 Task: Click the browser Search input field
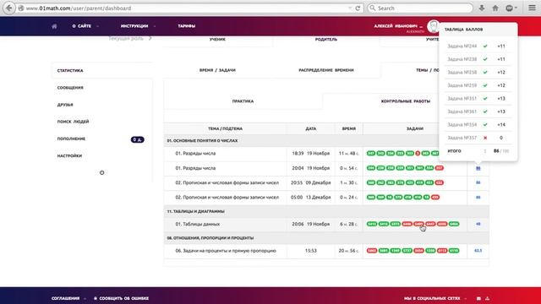(420, 8)
